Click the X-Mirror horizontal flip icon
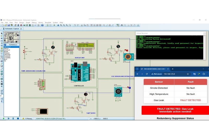Screen dimensions: 209x139 click(x=2, y=99)
